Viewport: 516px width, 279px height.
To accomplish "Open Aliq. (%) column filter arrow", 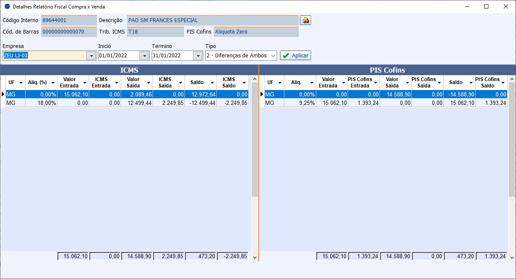I will pos(53,83).
